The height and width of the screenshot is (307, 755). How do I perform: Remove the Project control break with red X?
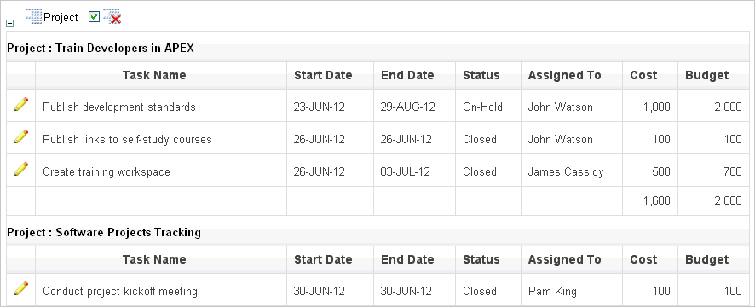tap(112, 16)
